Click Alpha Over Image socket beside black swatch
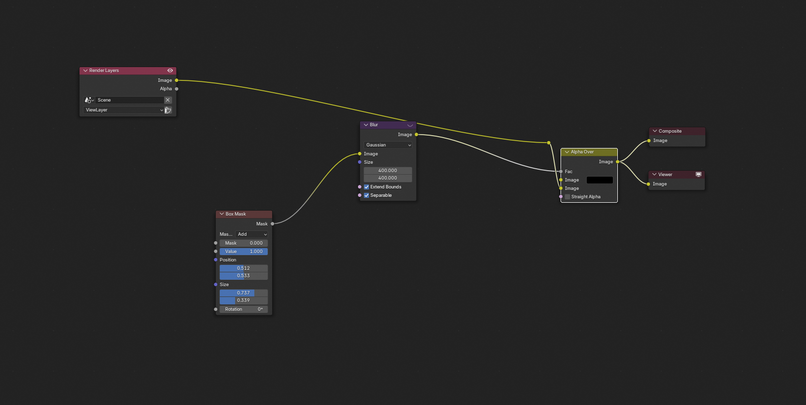Viewport: 806px width, 405px height. click(561, 180)
